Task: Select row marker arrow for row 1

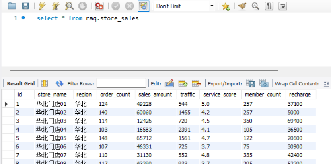Action: point(6,104)
